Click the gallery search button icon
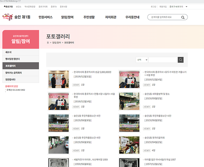This screenshot has width=204, height=167. [181, 60]
